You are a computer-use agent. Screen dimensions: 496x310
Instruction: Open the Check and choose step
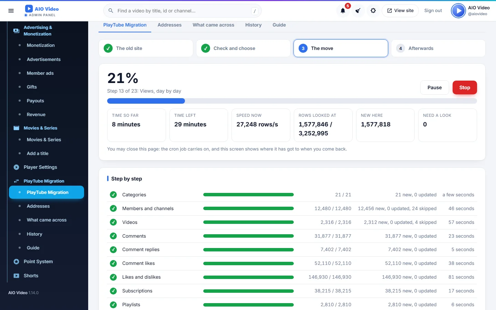click(x=243, y=48)
